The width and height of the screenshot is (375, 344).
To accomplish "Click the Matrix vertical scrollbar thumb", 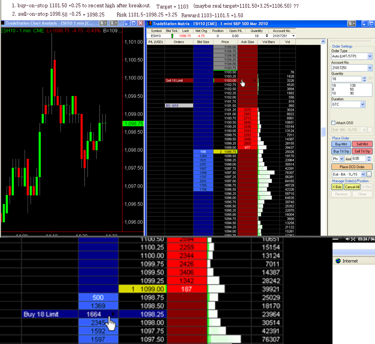I will point(323,132).
